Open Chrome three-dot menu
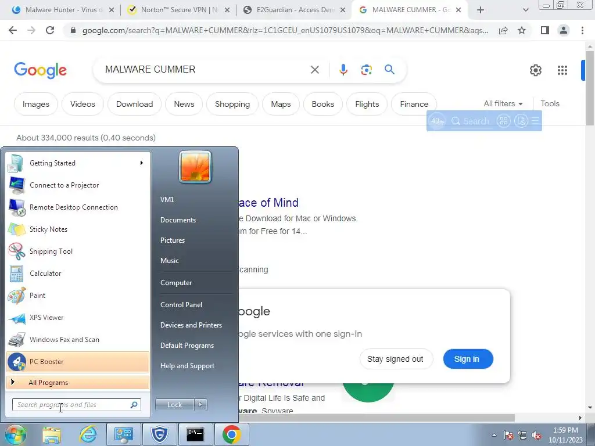This screenshot has height=446, width=595. [x=582, y=30]
